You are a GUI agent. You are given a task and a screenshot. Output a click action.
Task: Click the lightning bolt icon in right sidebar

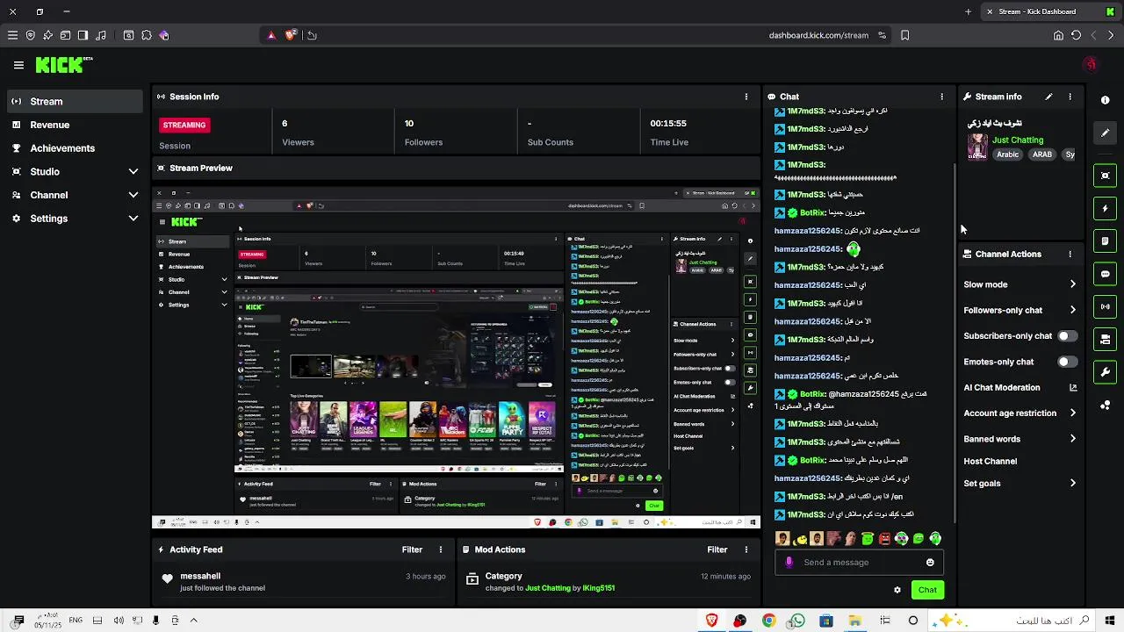[x=1106, y=209]
